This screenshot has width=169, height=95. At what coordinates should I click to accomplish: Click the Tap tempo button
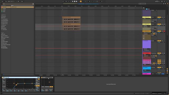click(6, 1)
